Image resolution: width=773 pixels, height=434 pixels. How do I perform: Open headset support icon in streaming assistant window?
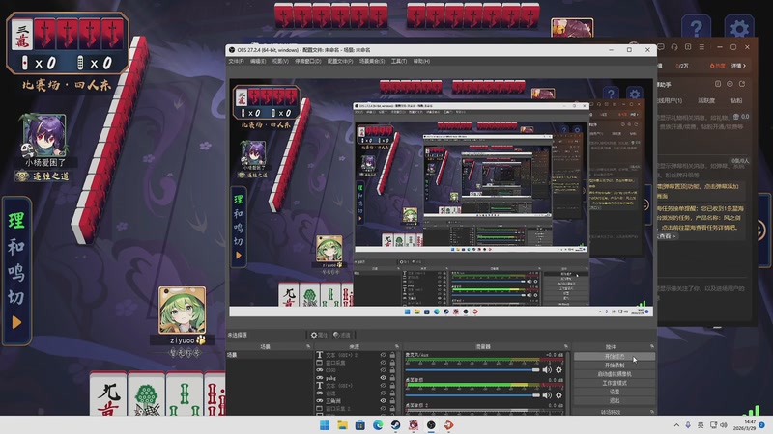click(x=674, y=47)
